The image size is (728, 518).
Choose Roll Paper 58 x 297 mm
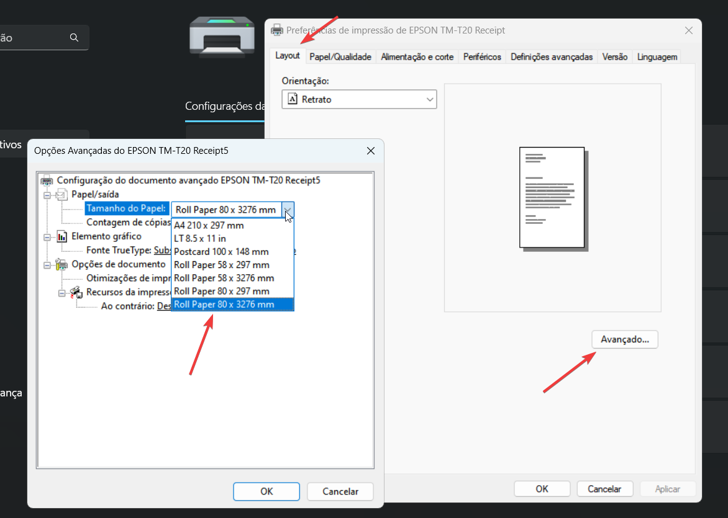pos(232,265)
